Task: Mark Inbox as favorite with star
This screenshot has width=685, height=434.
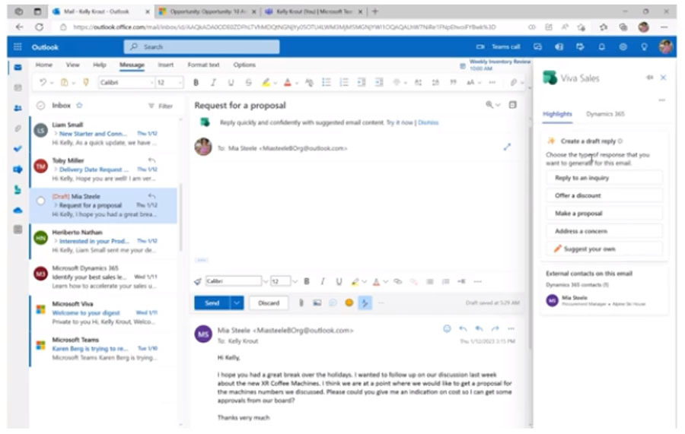Action: (x=79, y=106)
